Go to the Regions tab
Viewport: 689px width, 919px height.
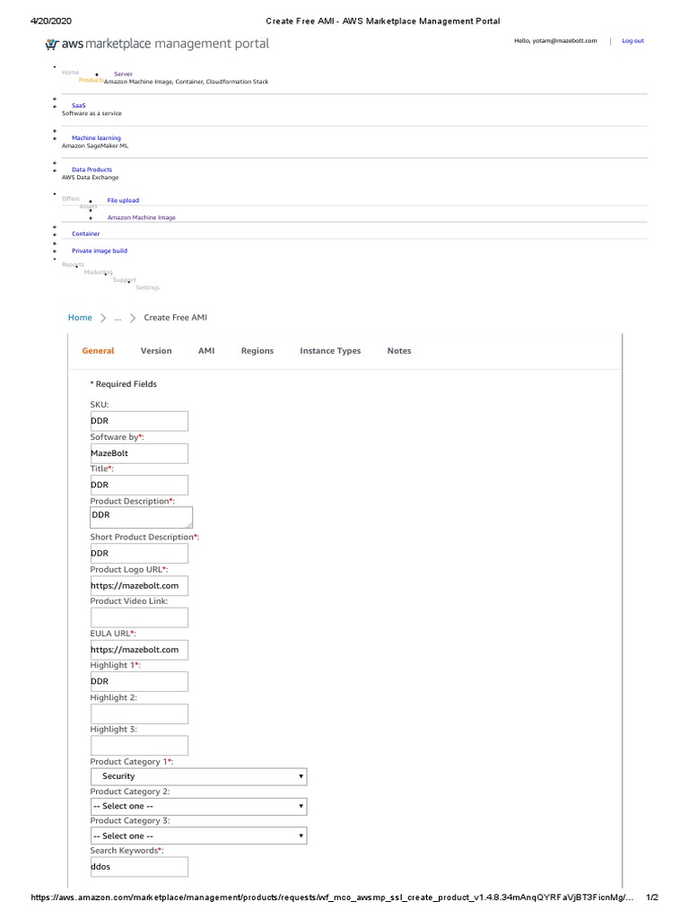point(257,351)
